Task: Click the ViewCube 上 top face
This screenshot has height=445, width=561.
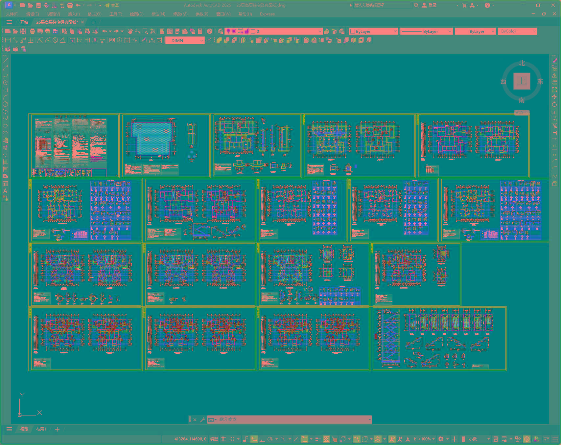Action: click(x=522, y=81)
